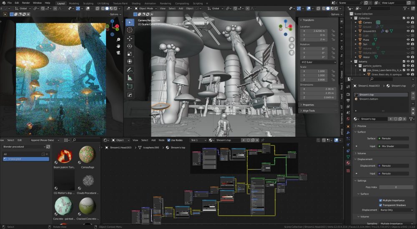
Task: Select the Camouflage material thumbnail
Action: (87, 155)
